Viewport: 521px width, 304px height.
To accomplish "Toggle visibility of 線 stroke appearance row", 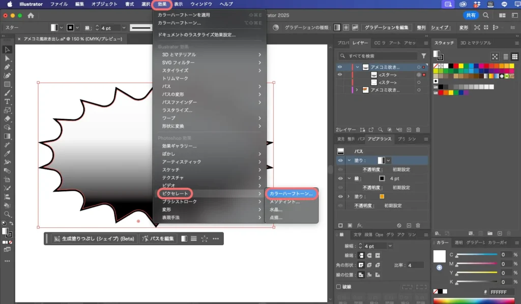I will tap(340, 179).
